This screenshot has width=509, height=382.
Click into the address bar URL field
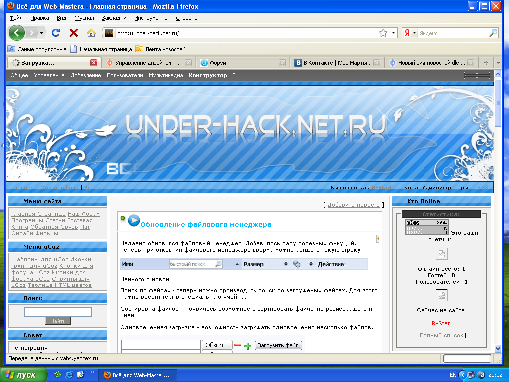pyautogui.click(x=247, y=33)
